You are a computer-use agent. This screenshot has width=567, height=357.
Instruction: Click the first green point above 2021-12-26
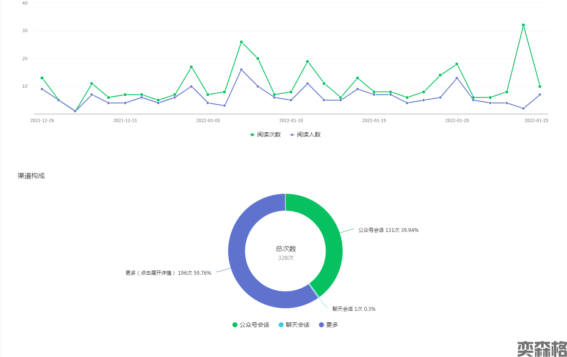(42, 78)
